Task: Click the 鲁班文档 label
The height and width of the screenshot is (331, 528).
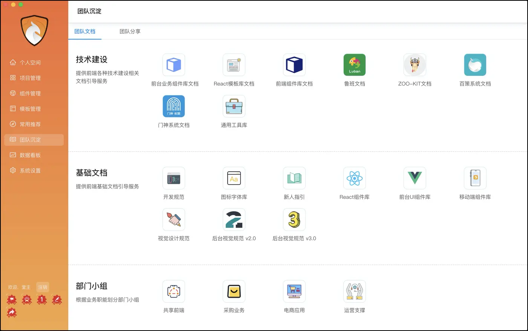Action: (x=355, y=84)
